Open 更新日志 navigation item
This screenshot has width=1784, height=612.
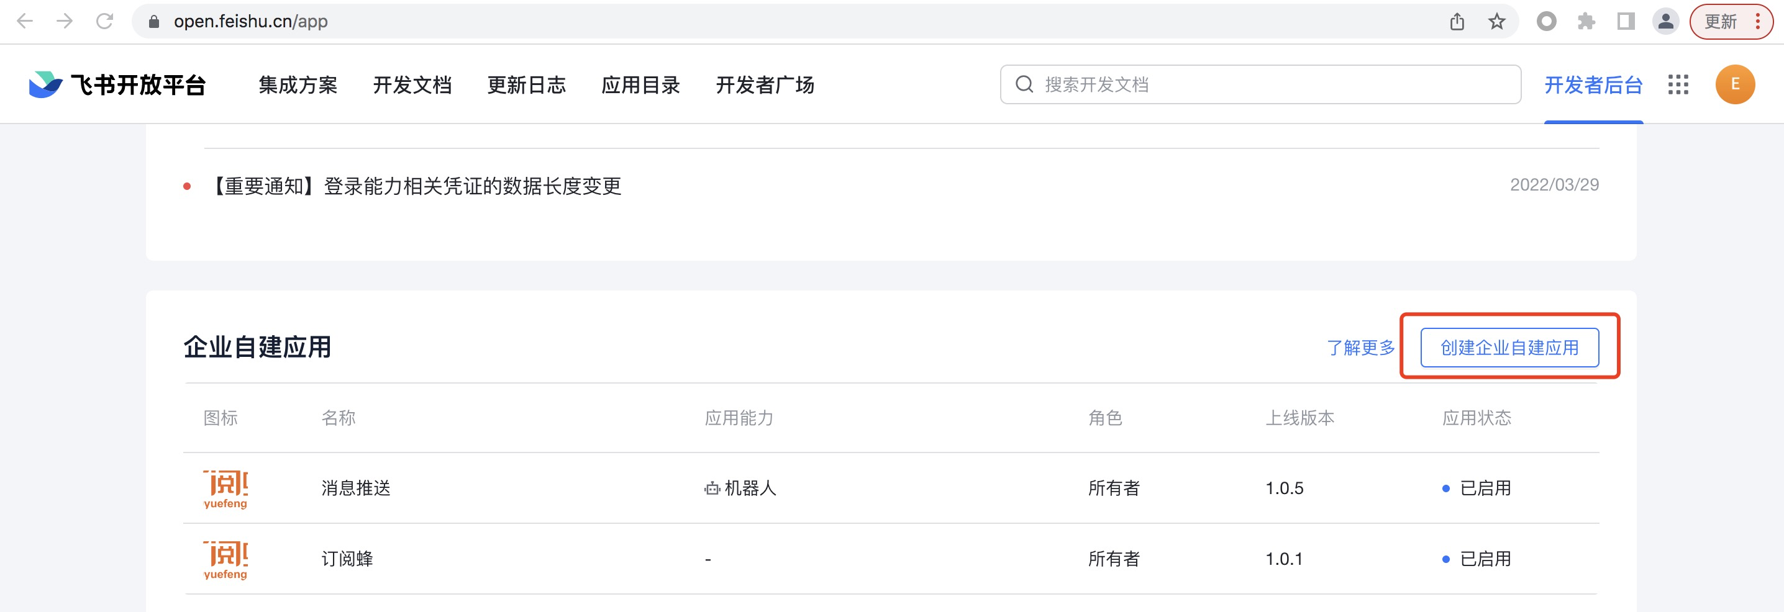pos(526,85)
